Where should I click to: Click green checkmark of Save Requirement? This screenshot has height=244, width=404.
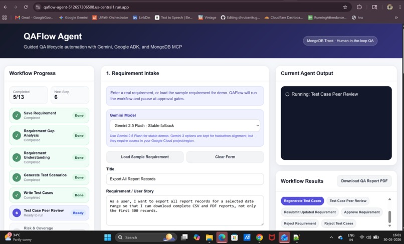pyautogui.click(x=17, y=115)
